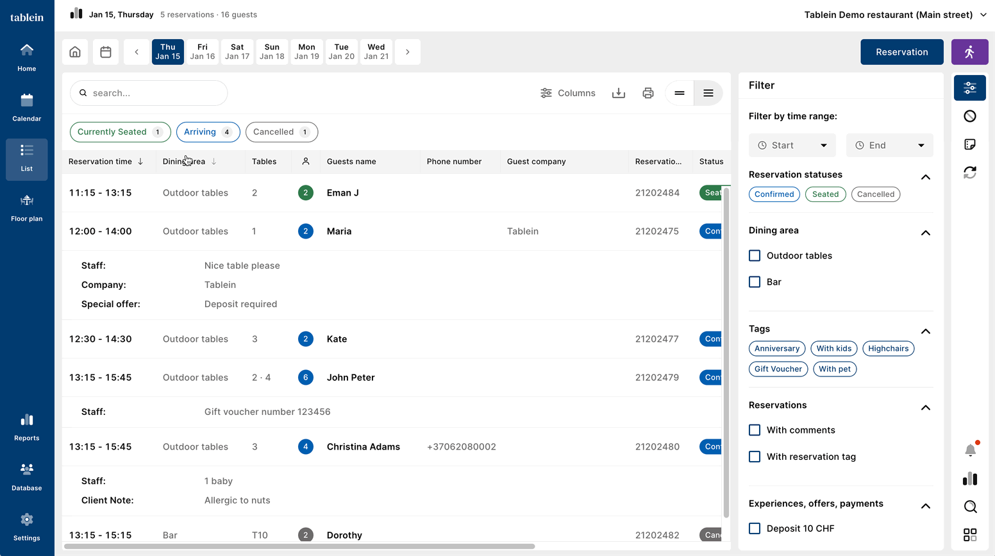Image resolution: width=995 pixels, height=556 pixels.
Task: Collapse the Tags filter section
Action: point(925,331)
